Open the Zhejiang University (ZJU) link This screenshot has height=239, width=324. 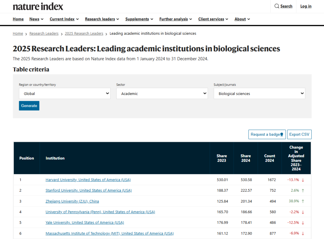tap(72, 201)
